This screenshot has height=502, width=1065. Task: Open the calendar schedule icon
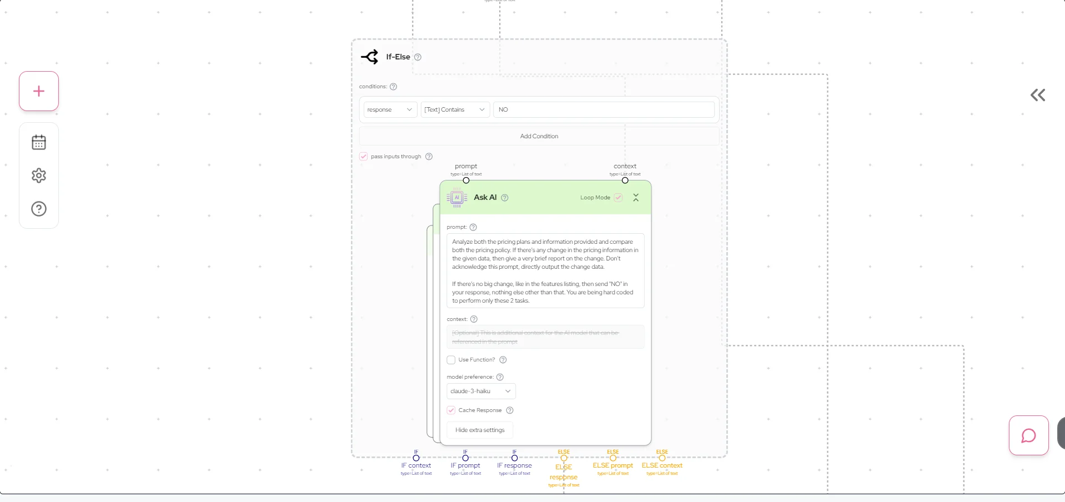(39, 143)
